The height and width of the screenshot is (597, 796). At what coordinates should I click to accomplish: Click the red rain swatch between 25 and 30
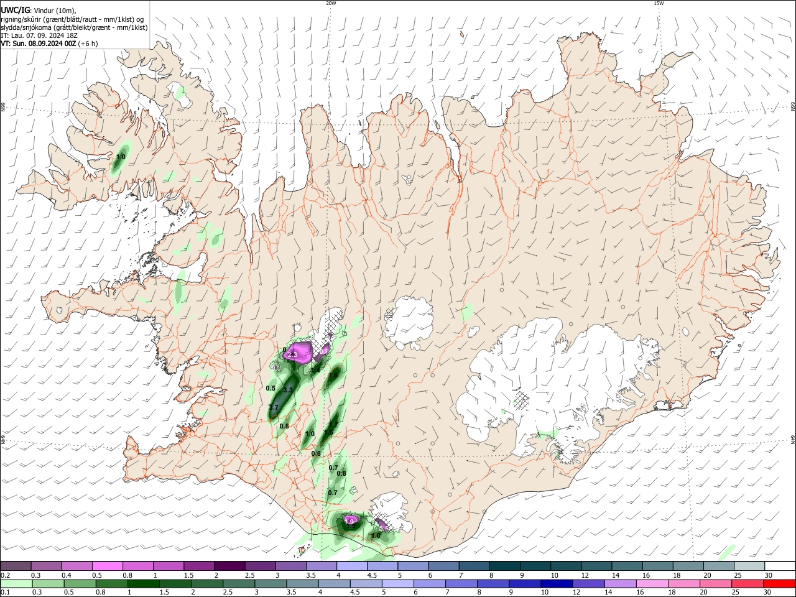(x=747, y=583)
